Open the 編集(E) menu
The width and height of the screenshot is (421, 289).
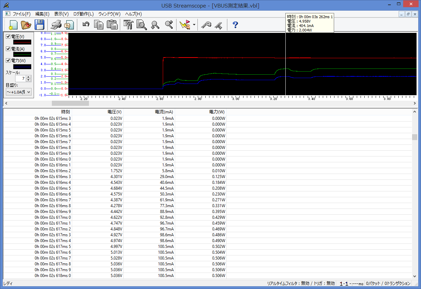[x=42, y=14]
